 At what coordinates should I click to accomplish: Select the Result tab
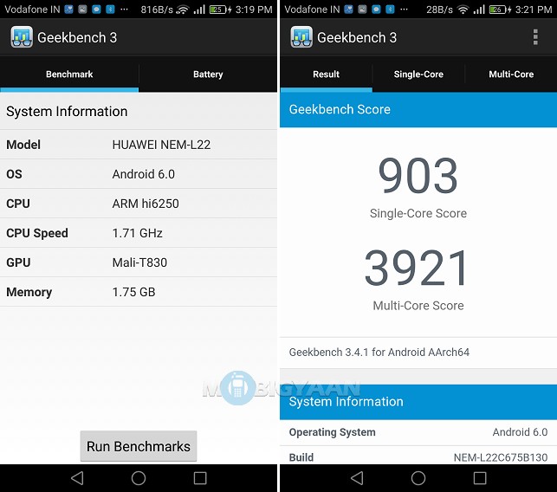(326, 74)
